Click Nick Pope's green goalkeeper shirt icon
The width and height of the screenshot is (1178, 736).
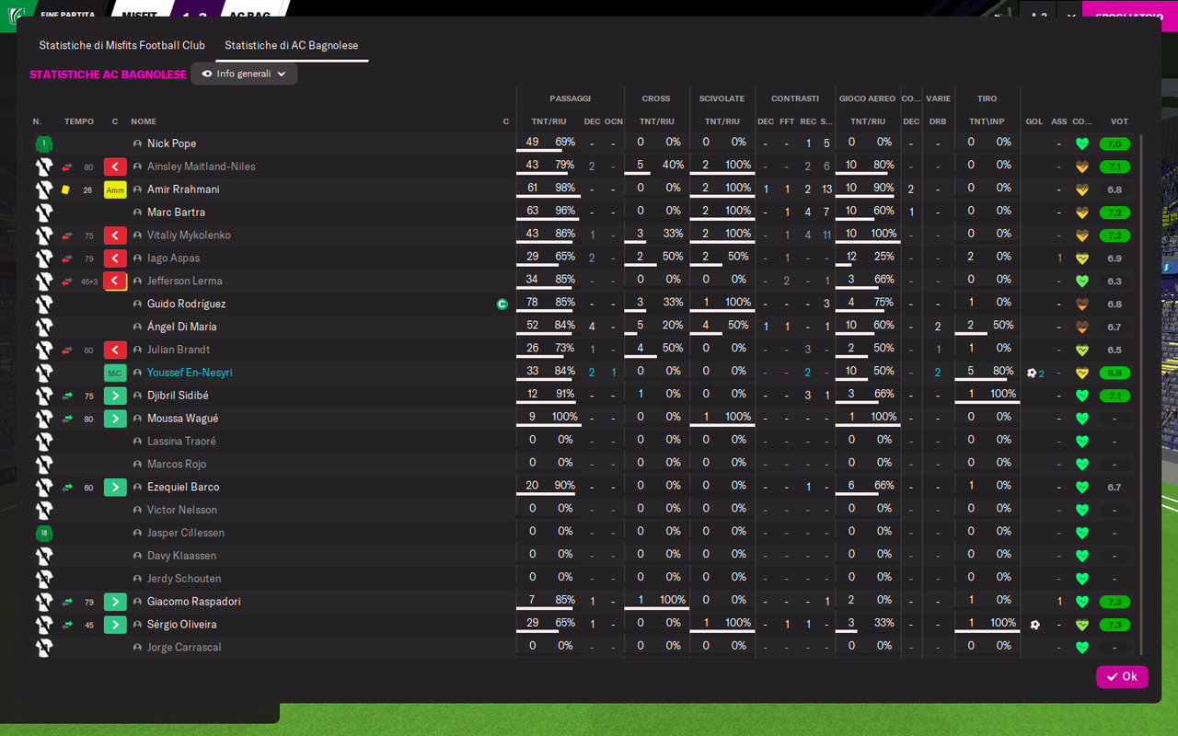tap(44, 144)
